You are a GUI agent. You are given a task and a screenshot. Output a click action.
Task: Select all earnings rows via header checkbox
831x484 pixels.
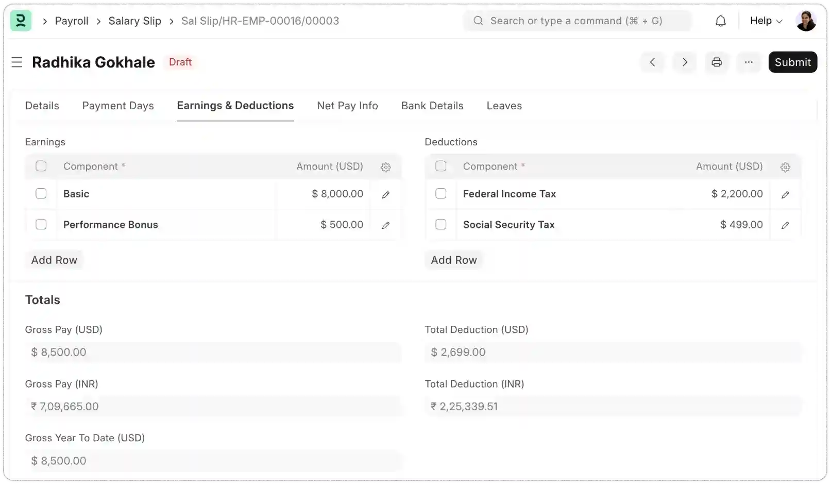(41, 166)
